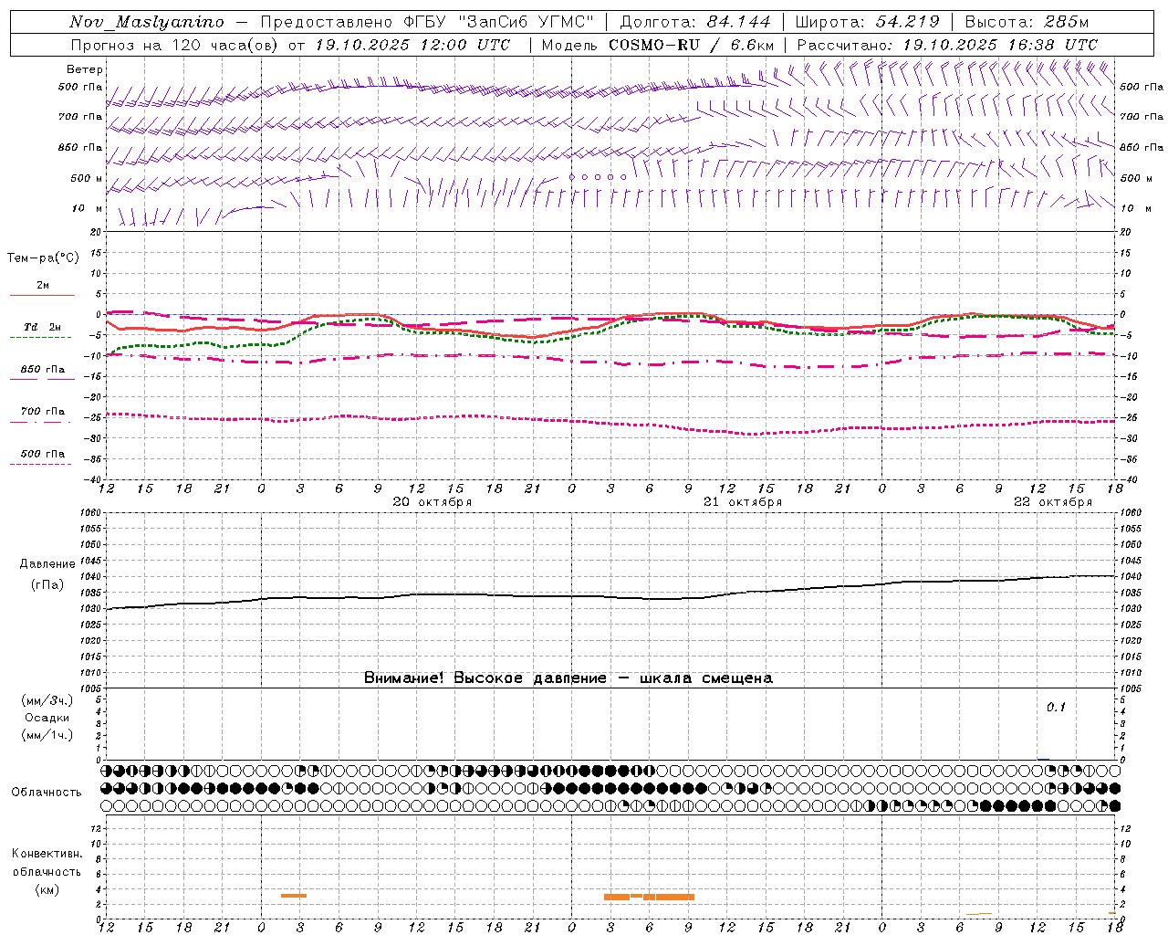The image size is (1168, 935).
Task: Click the 'Осадки' precipitation label
Action: point(47,718)
